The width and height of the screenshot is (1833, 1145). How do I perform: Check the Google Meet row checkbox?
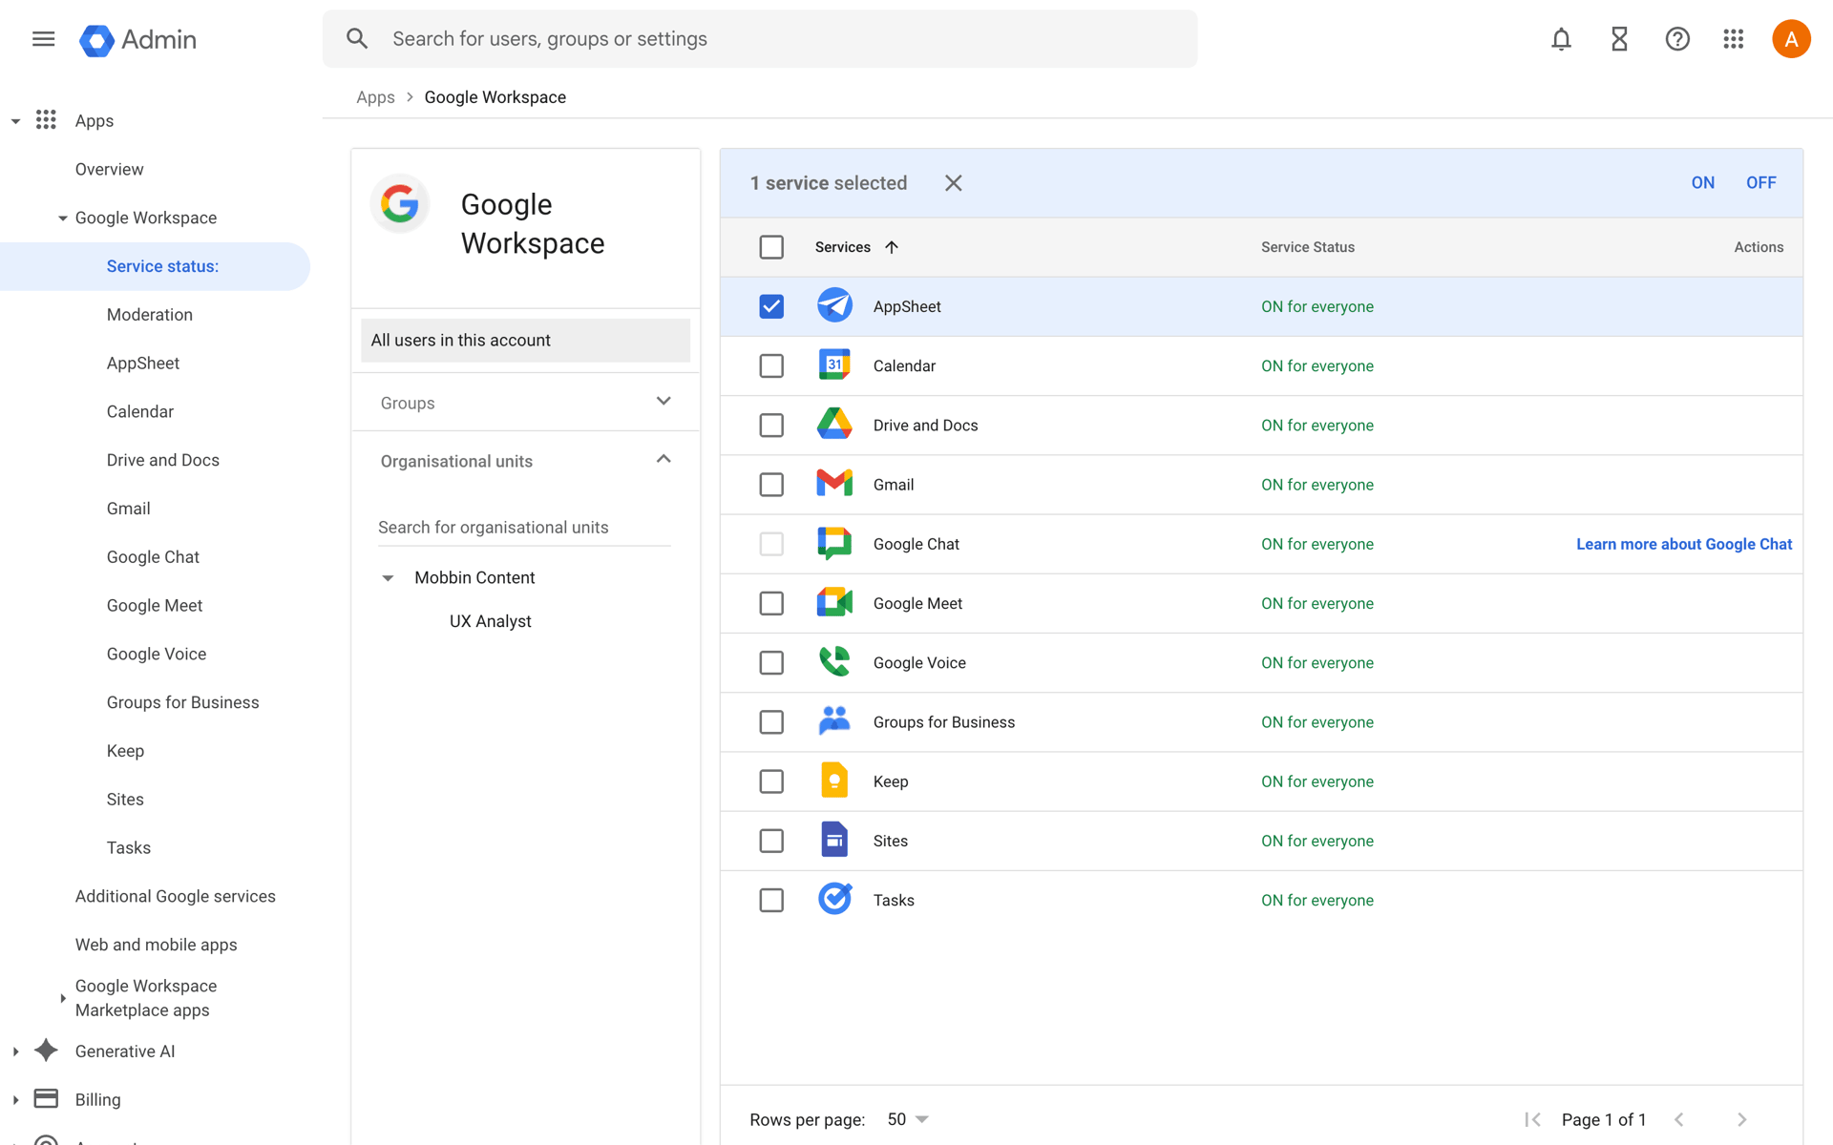[771, 603]
